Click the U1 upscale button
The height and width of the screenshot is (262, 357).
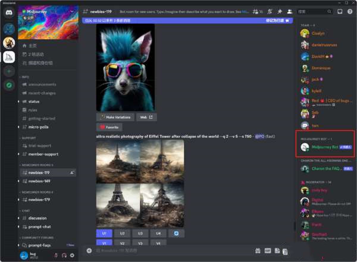(104, 233)
